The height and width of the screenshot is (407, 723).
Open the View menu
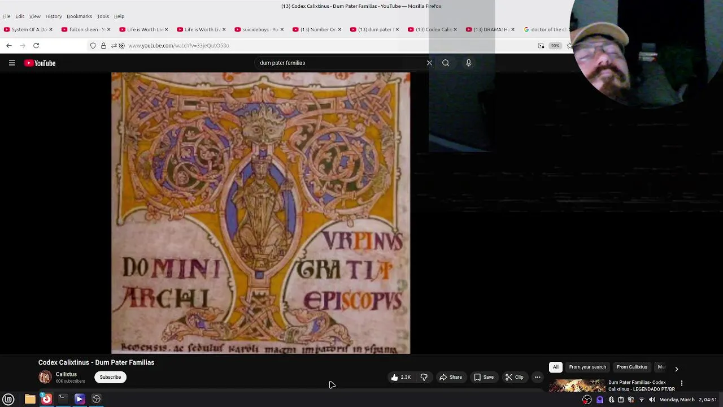click(34, 16)
